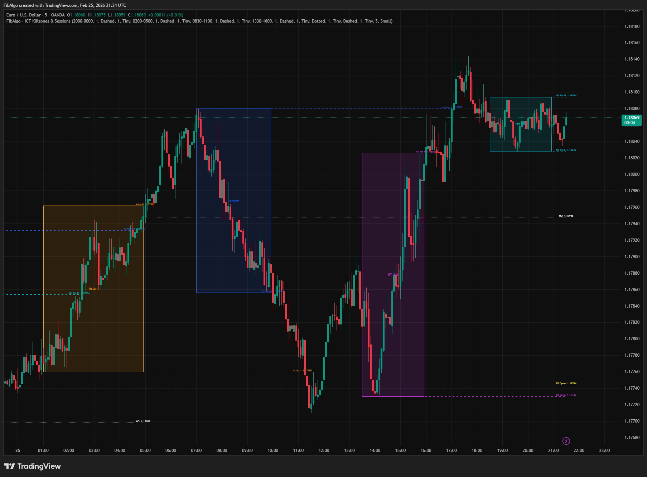Click the purple lightning bolt instant-order icon
Viewport: 647px width, 477px height.
coord(566,442)
